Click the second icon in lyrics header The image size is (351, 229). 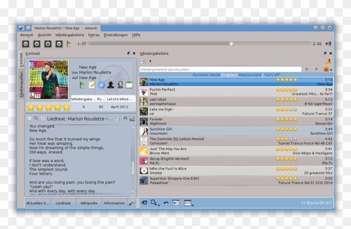click(x=36, y=118)
